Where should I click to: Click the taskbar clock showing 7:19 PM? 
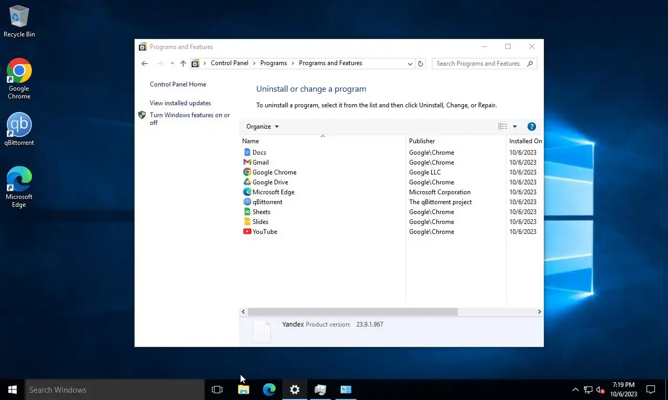pyautogui.click(x=624, y=390)
